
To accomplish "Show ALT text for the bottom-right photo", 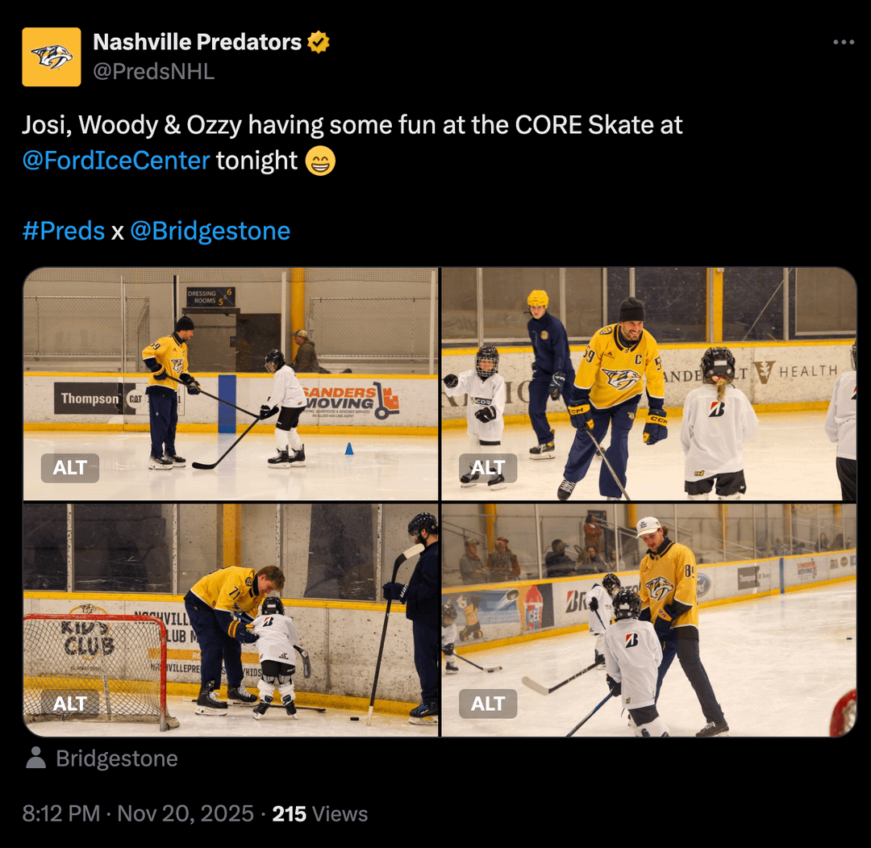I will click(x=488, y=704).
